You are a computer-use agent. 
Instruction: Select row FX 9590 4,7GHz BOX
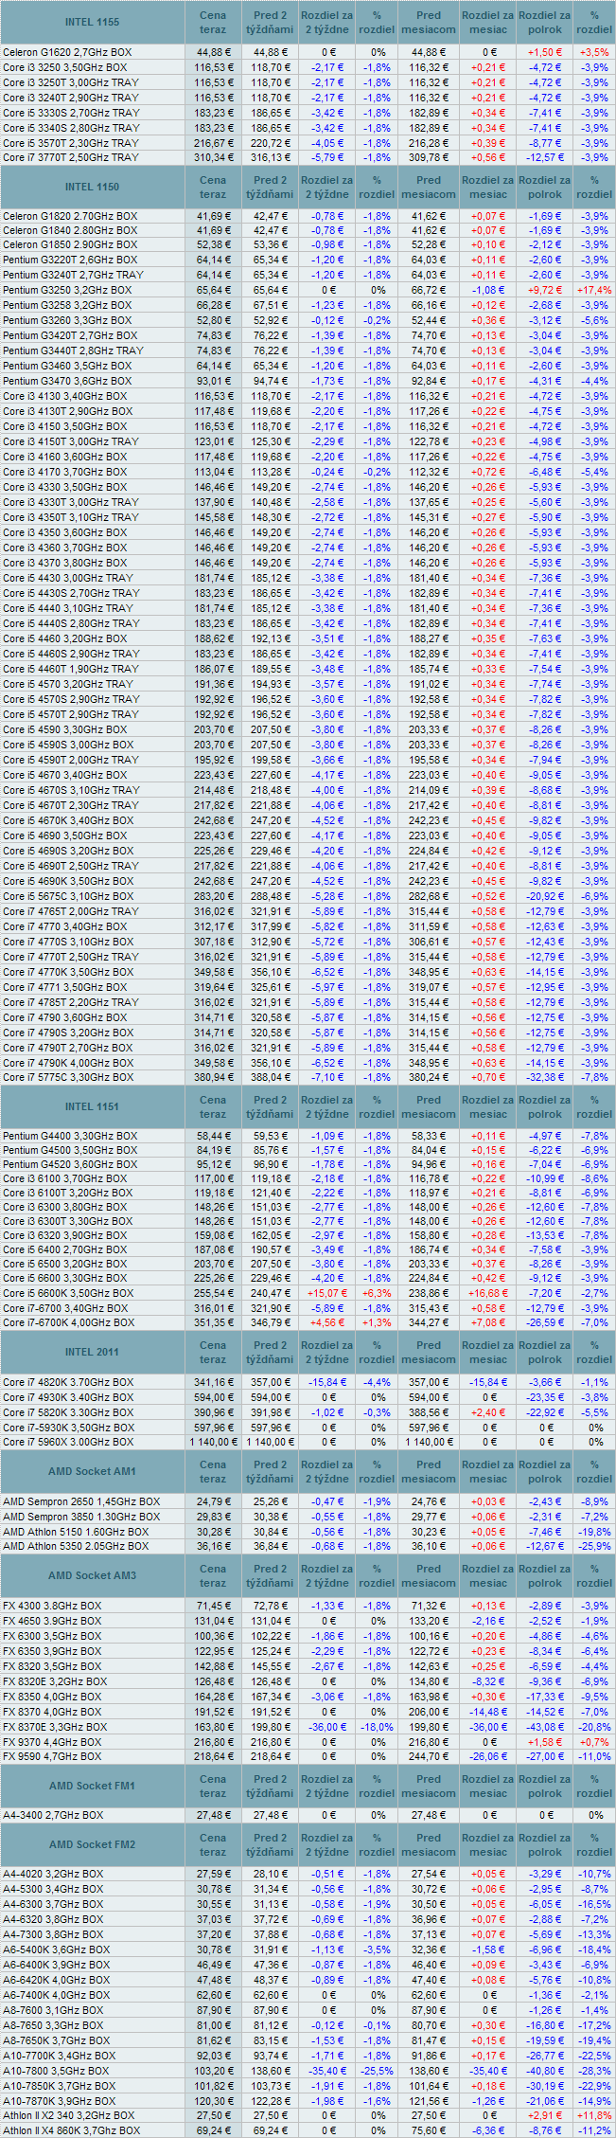[308, 1757]
